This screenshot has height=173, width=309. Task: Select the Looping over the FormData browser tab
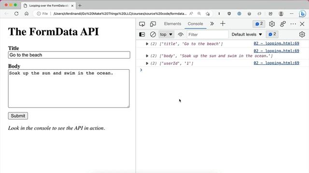pos(48,6)
